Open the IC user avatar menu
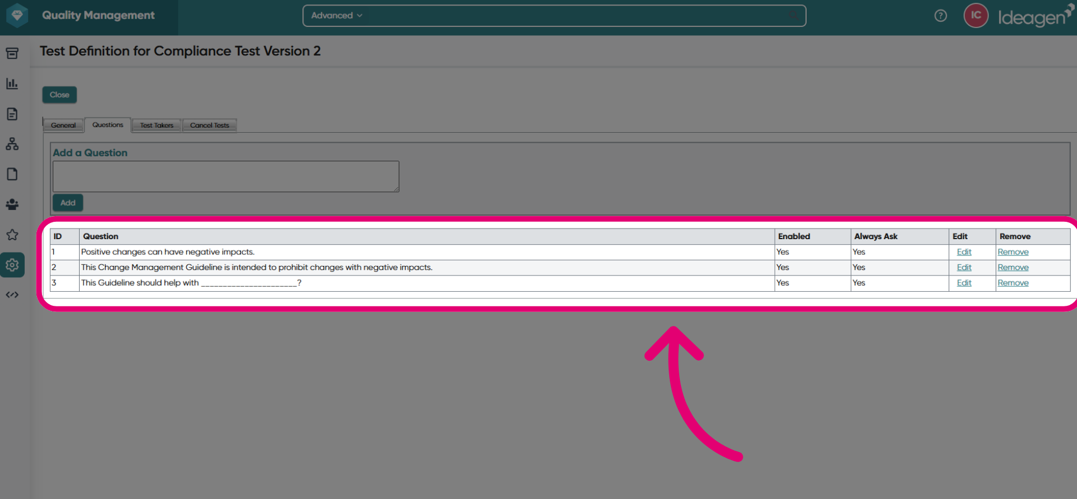Viewport: 1077px width, 499px height. pos(976,15)
